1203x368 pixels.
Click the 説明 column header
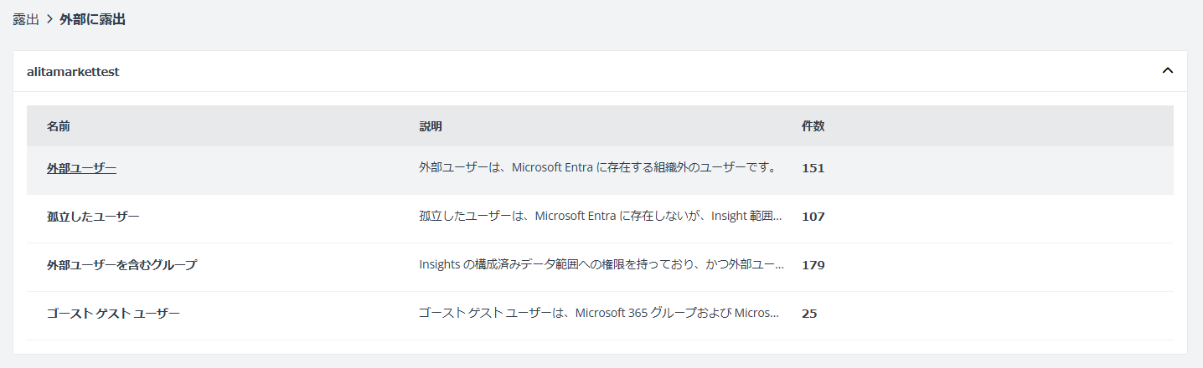(431, 126)
